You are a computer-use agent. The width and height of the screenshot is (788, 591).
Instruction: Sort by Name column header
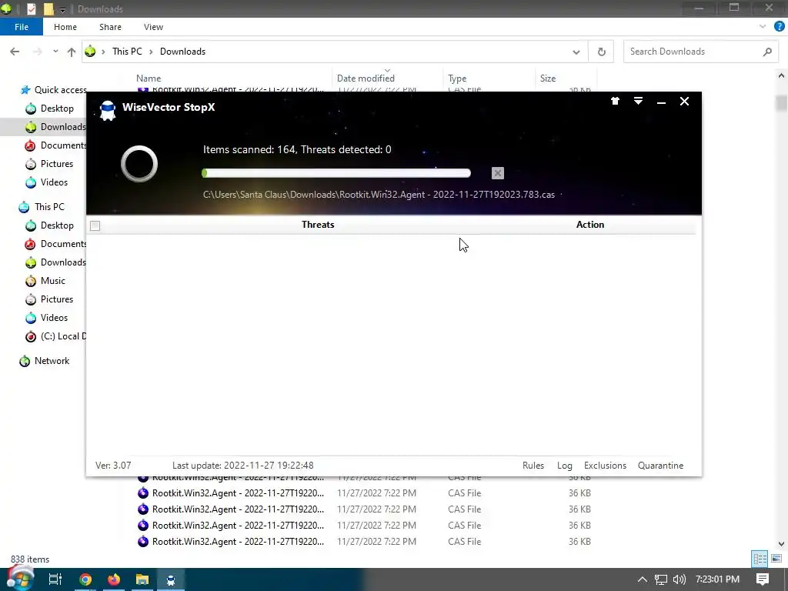149,78
